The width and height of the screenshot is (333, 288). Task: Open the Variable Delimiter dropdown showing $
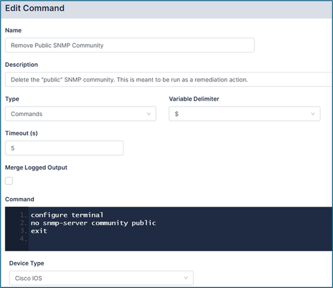pyautogui.click(x=244, y=114)
